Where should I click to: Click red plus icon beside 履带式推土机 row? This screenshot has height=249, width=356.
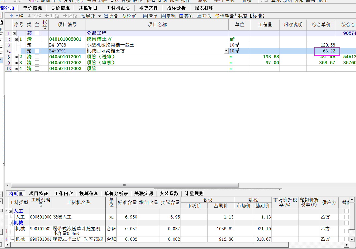7,239
